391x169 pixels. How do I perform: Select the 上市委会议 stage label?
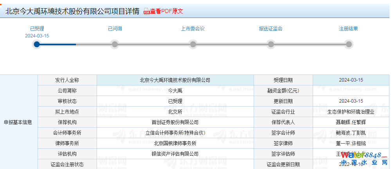tap(193, 28)
